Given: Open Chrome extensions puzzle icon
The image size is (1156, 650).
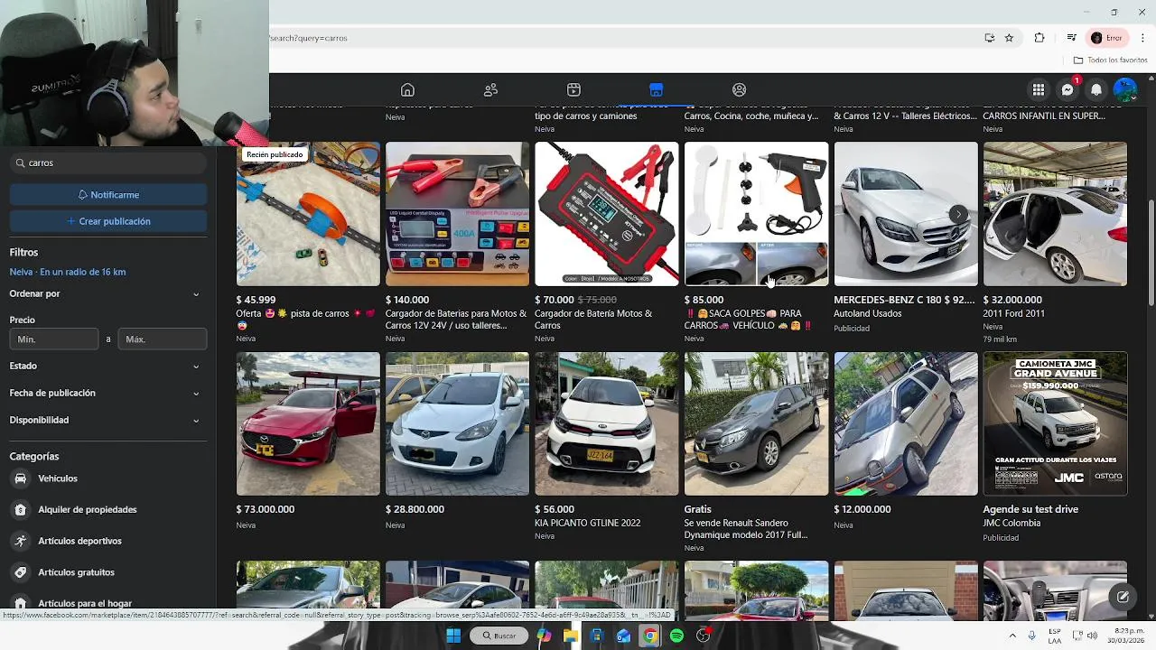Looking at the screenshot, I should click(x=1039, y=38).
